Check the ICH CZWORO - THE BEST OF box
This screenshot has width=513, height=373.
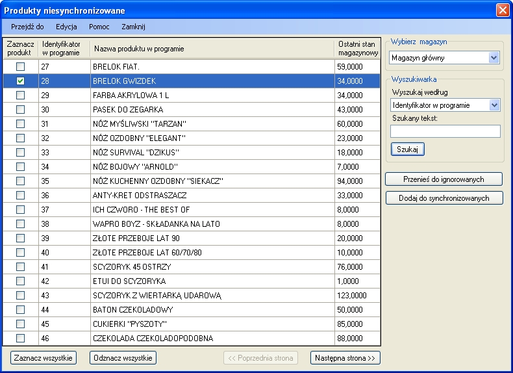(x=20, y=210)
